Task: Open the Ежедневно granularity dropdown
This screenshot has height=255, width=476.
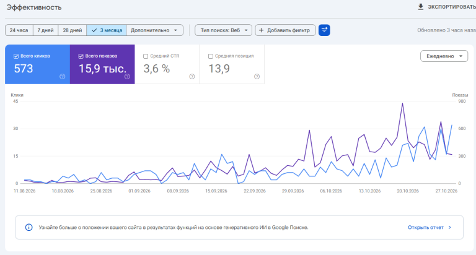Action: [444, 56]
